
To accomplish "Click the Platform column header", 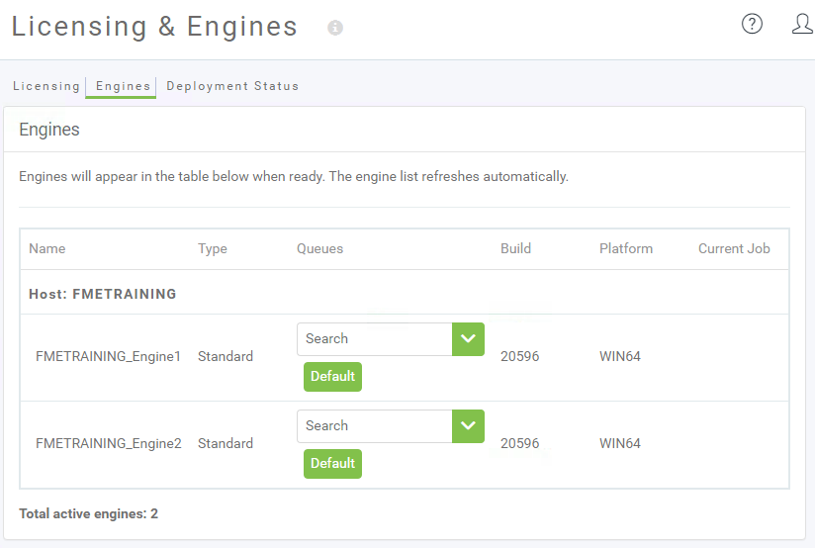I will [x=626, y=248].
